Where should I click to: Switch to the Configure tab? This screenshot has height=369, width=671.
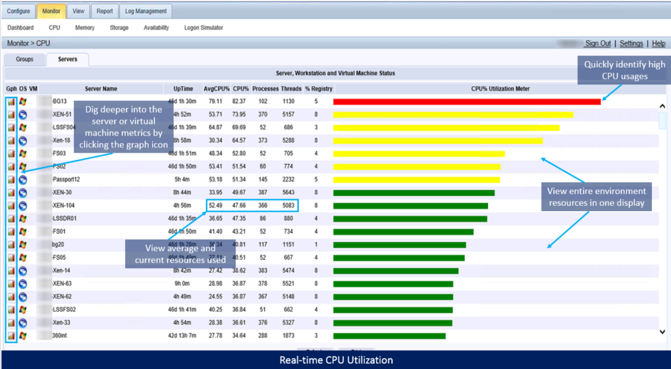tap(18, 11)
